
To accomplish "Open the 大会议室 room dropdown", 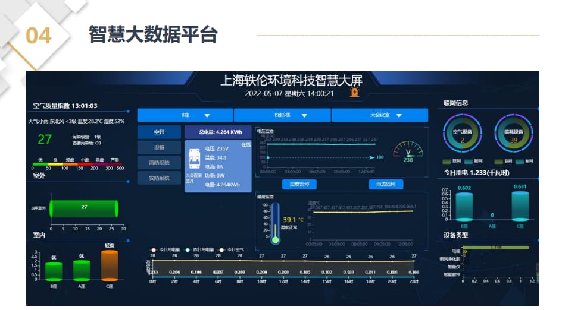I will pyautogui.click(x=380, y=115).
